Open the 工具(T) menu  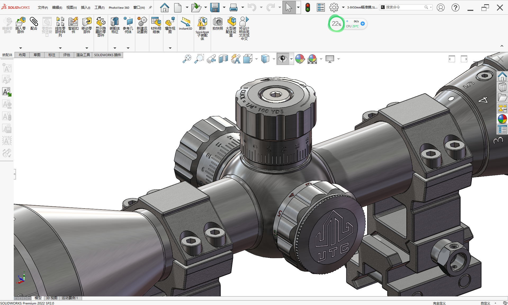click(x=100, y=7)
